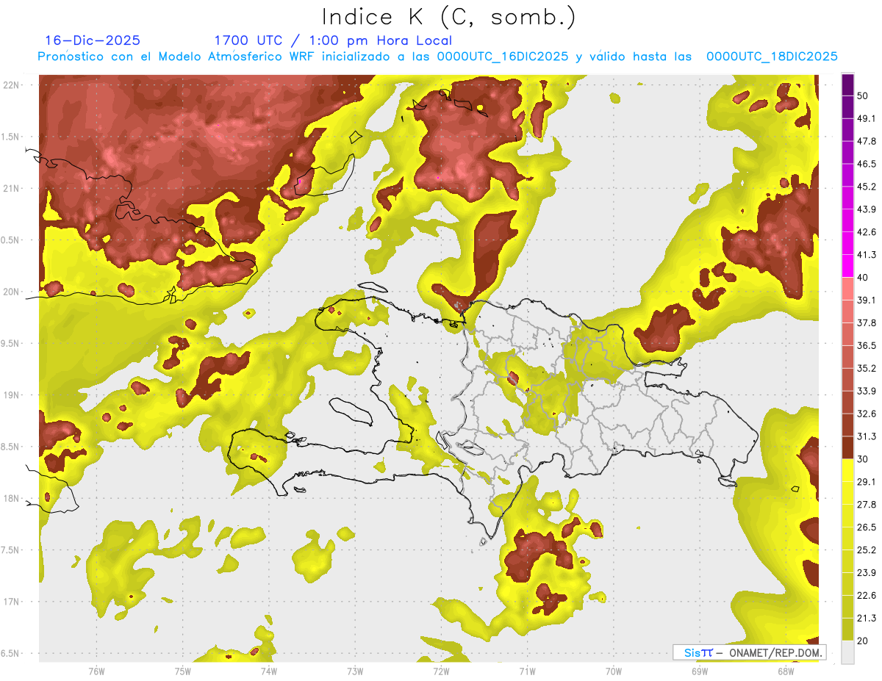Click the '72W' longitude label
Viewport: 882px width, 681px height.
441,670
